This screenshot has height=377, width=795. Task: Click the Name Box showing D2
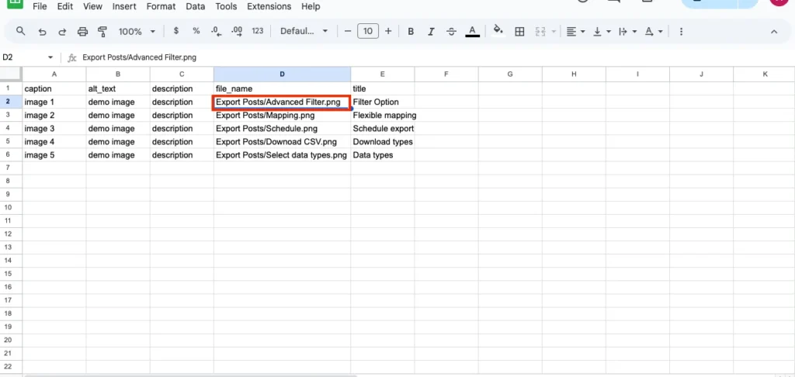click(23, 57)
